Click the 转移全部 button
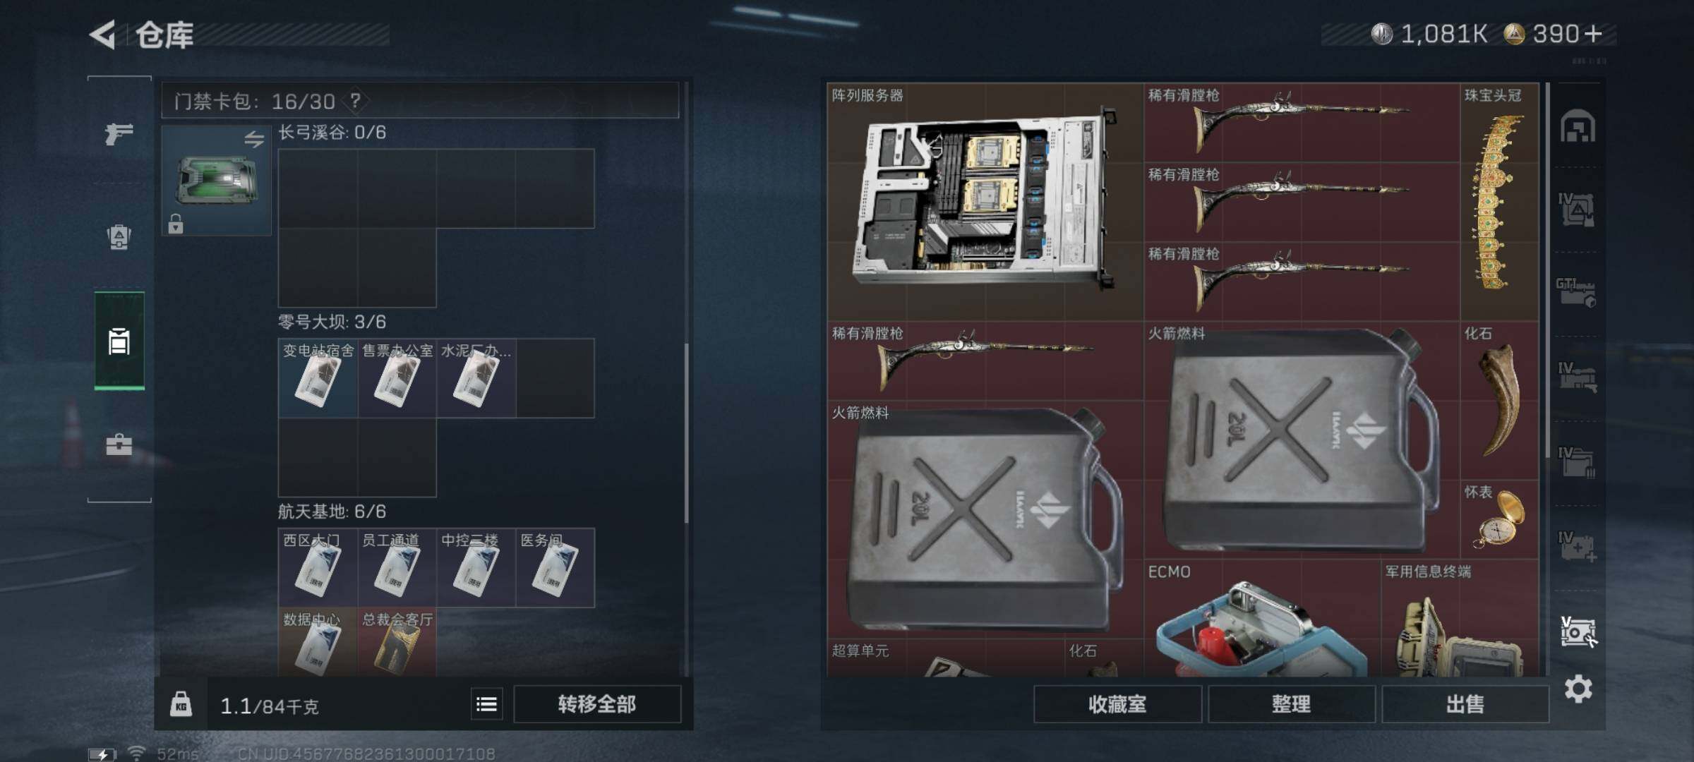The height and width of the screenshot is (762, 1694). (x=597, y=704)
